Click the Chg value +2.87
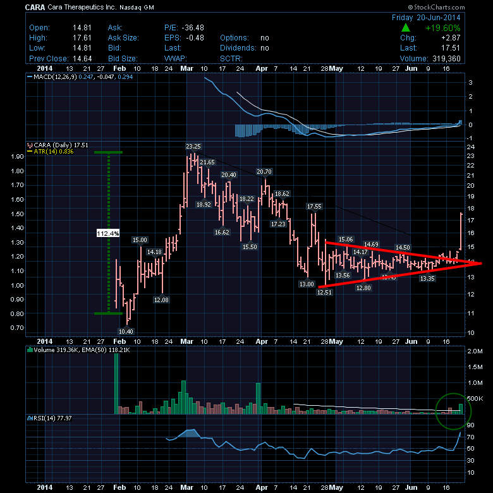This screenshot has width=493, height=493. (x=451, y=38)
